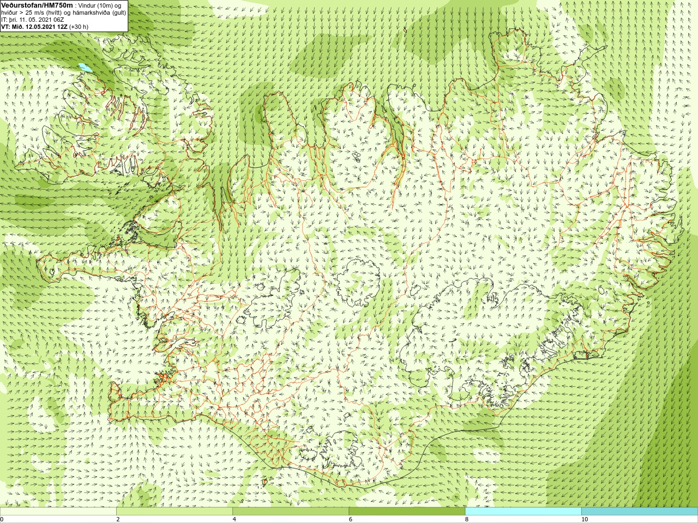Click the legend value label '4'
The width and height of the screenshot is (698, 523).
click(234, 519)
